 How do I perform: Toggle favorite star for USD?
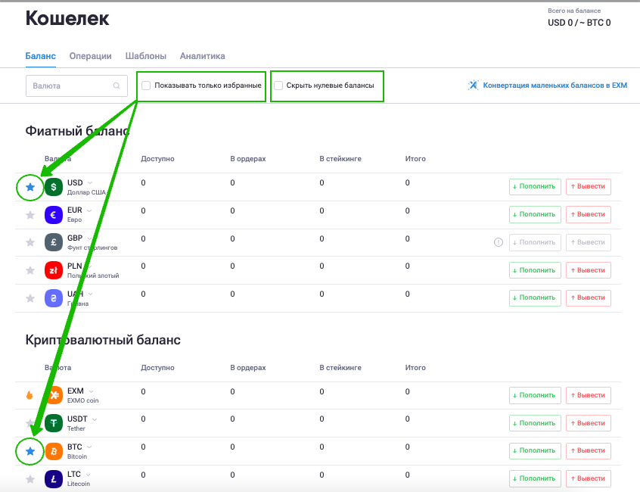(x=30, y=188)
